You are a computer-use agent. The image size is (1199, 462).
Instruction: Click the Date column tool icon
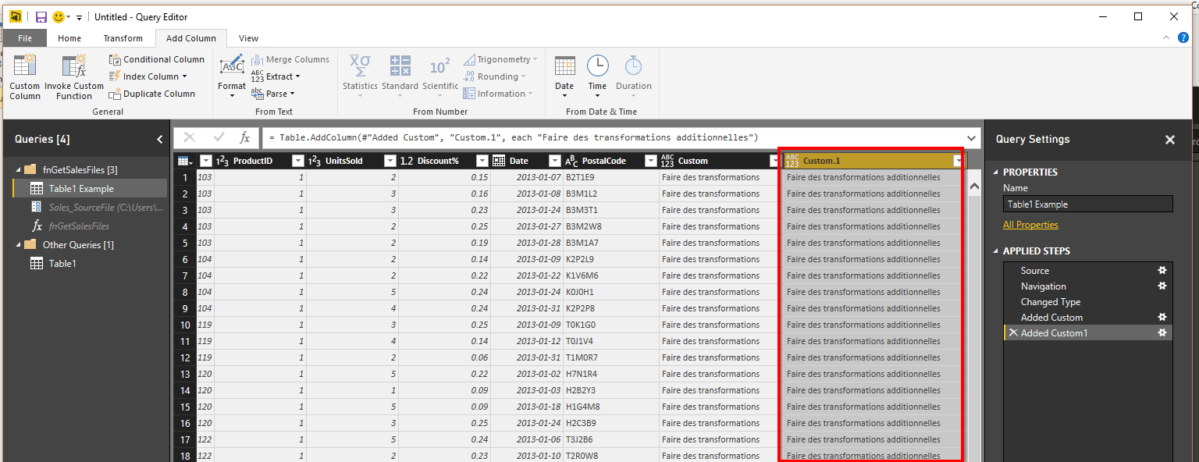coord(564,67)
